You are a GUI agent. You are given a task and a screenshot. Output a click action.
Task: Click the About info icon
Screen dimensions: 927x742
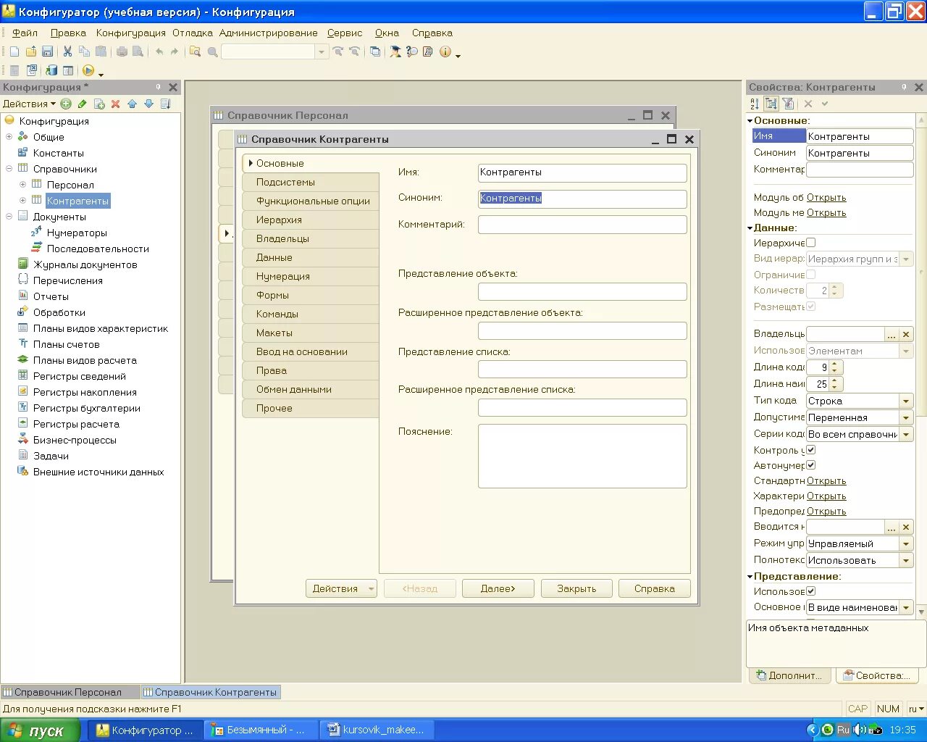pyautogui.click(x=445, y=51)
